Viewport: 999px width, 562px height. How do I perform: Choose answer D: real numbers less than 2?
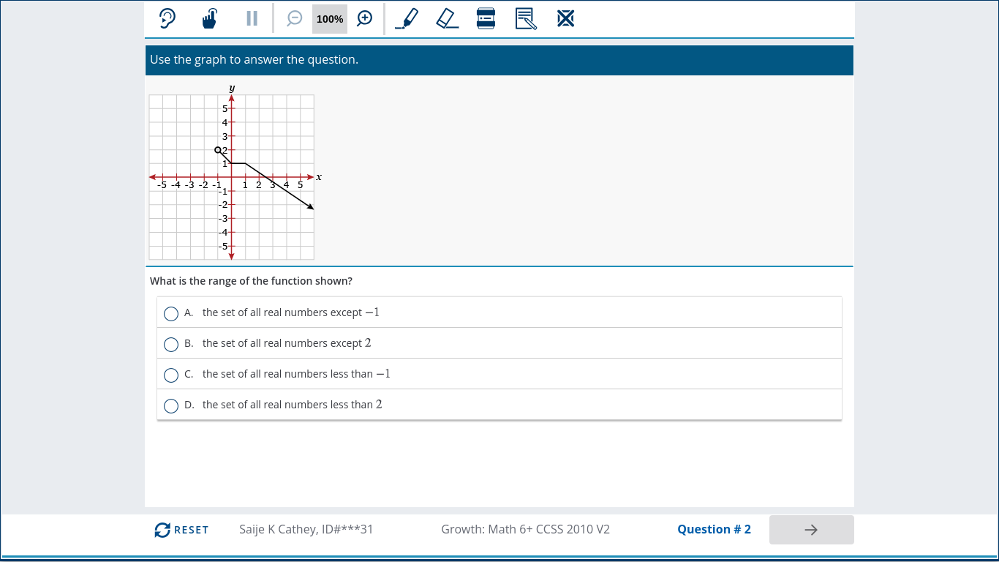pyautogui.click(x=499, y=405)
